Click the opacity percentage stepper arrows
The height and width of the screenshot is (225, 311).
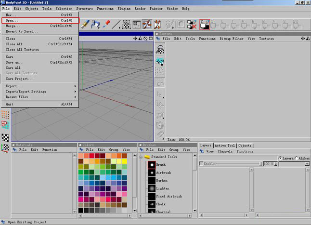tap(276, 164)
